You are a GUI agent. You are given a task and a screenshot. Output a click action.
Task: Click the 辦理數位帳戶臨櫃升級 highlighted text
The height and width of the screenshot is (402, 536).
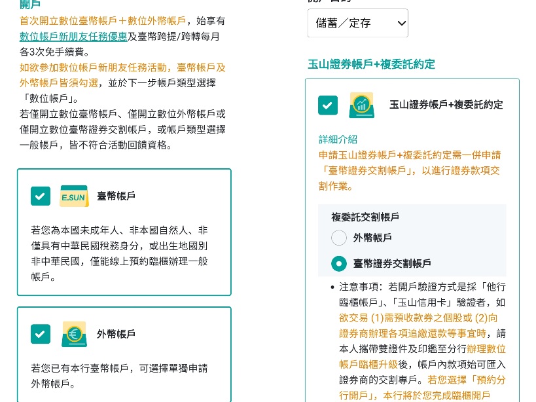click(423, 357)
